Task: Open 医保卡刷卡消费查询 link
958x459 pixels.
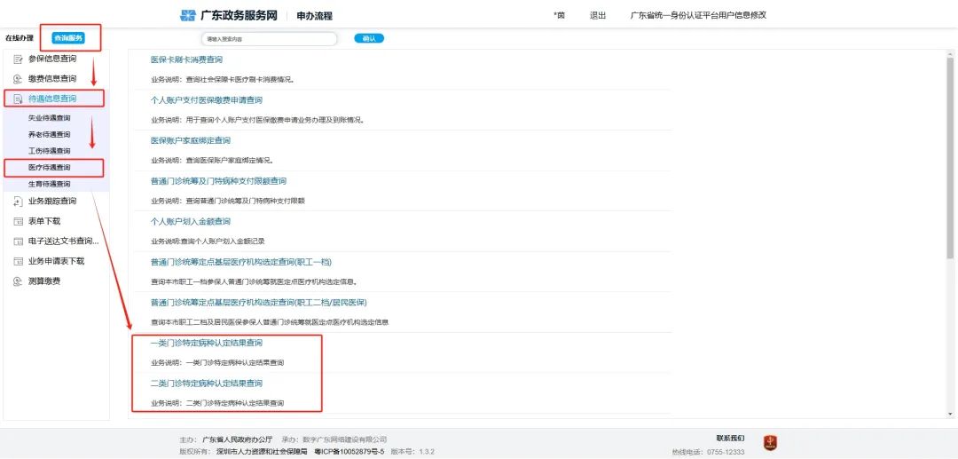Action: [186, 59]
